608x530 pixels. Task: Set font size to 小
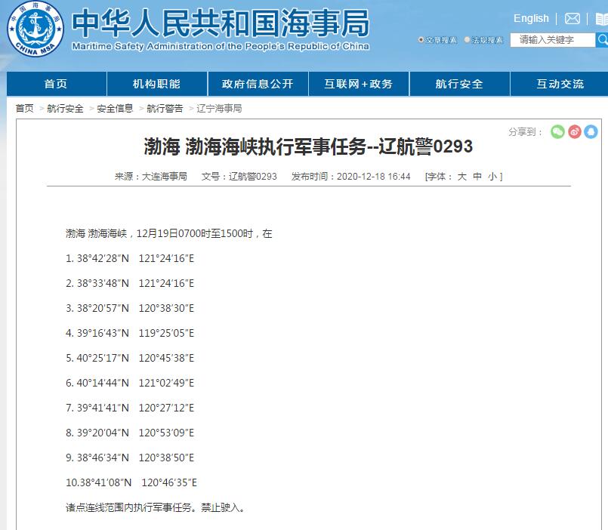[x=492, y=177]
